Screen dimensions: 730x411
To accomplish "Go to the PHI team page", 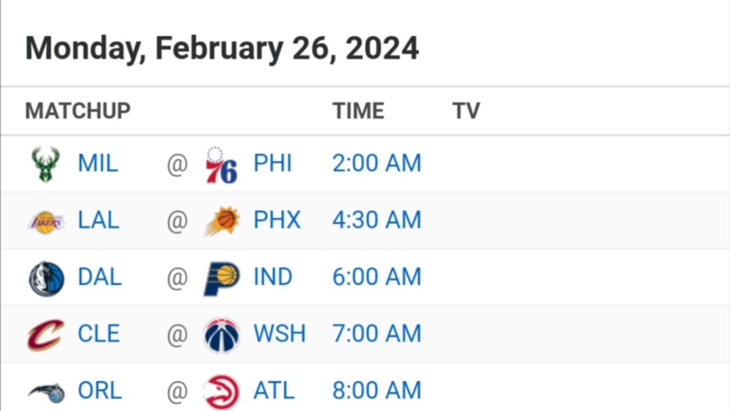I will click(x=273, y=163).
